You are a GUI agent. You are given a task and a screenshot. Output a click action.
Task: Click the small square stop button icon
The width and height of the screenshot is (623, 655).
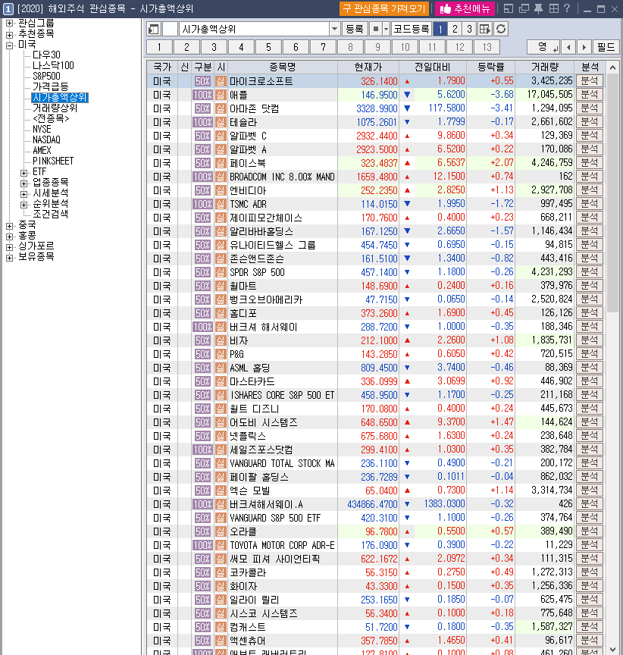point(376,29)
